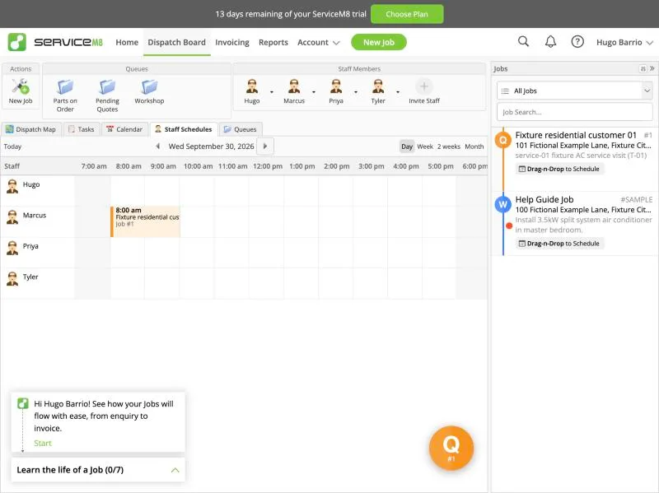
Task: Switch to Month view
Action: click(474, 147)
